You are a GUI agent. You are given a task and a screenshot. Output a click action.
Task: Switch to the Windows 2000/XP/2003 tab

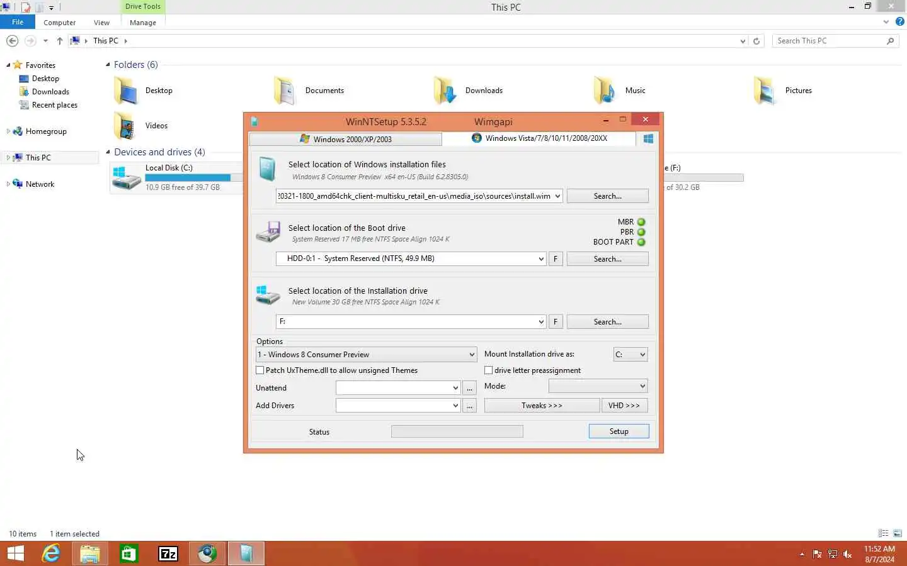tap(346, 139)
